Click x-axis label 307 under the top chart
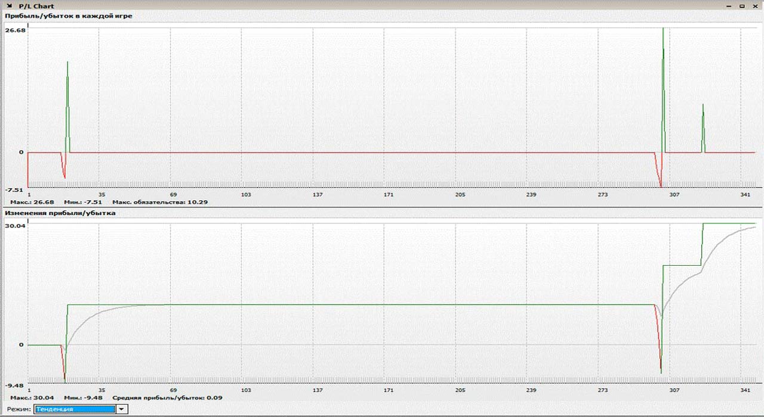 [x=674, y=195]
